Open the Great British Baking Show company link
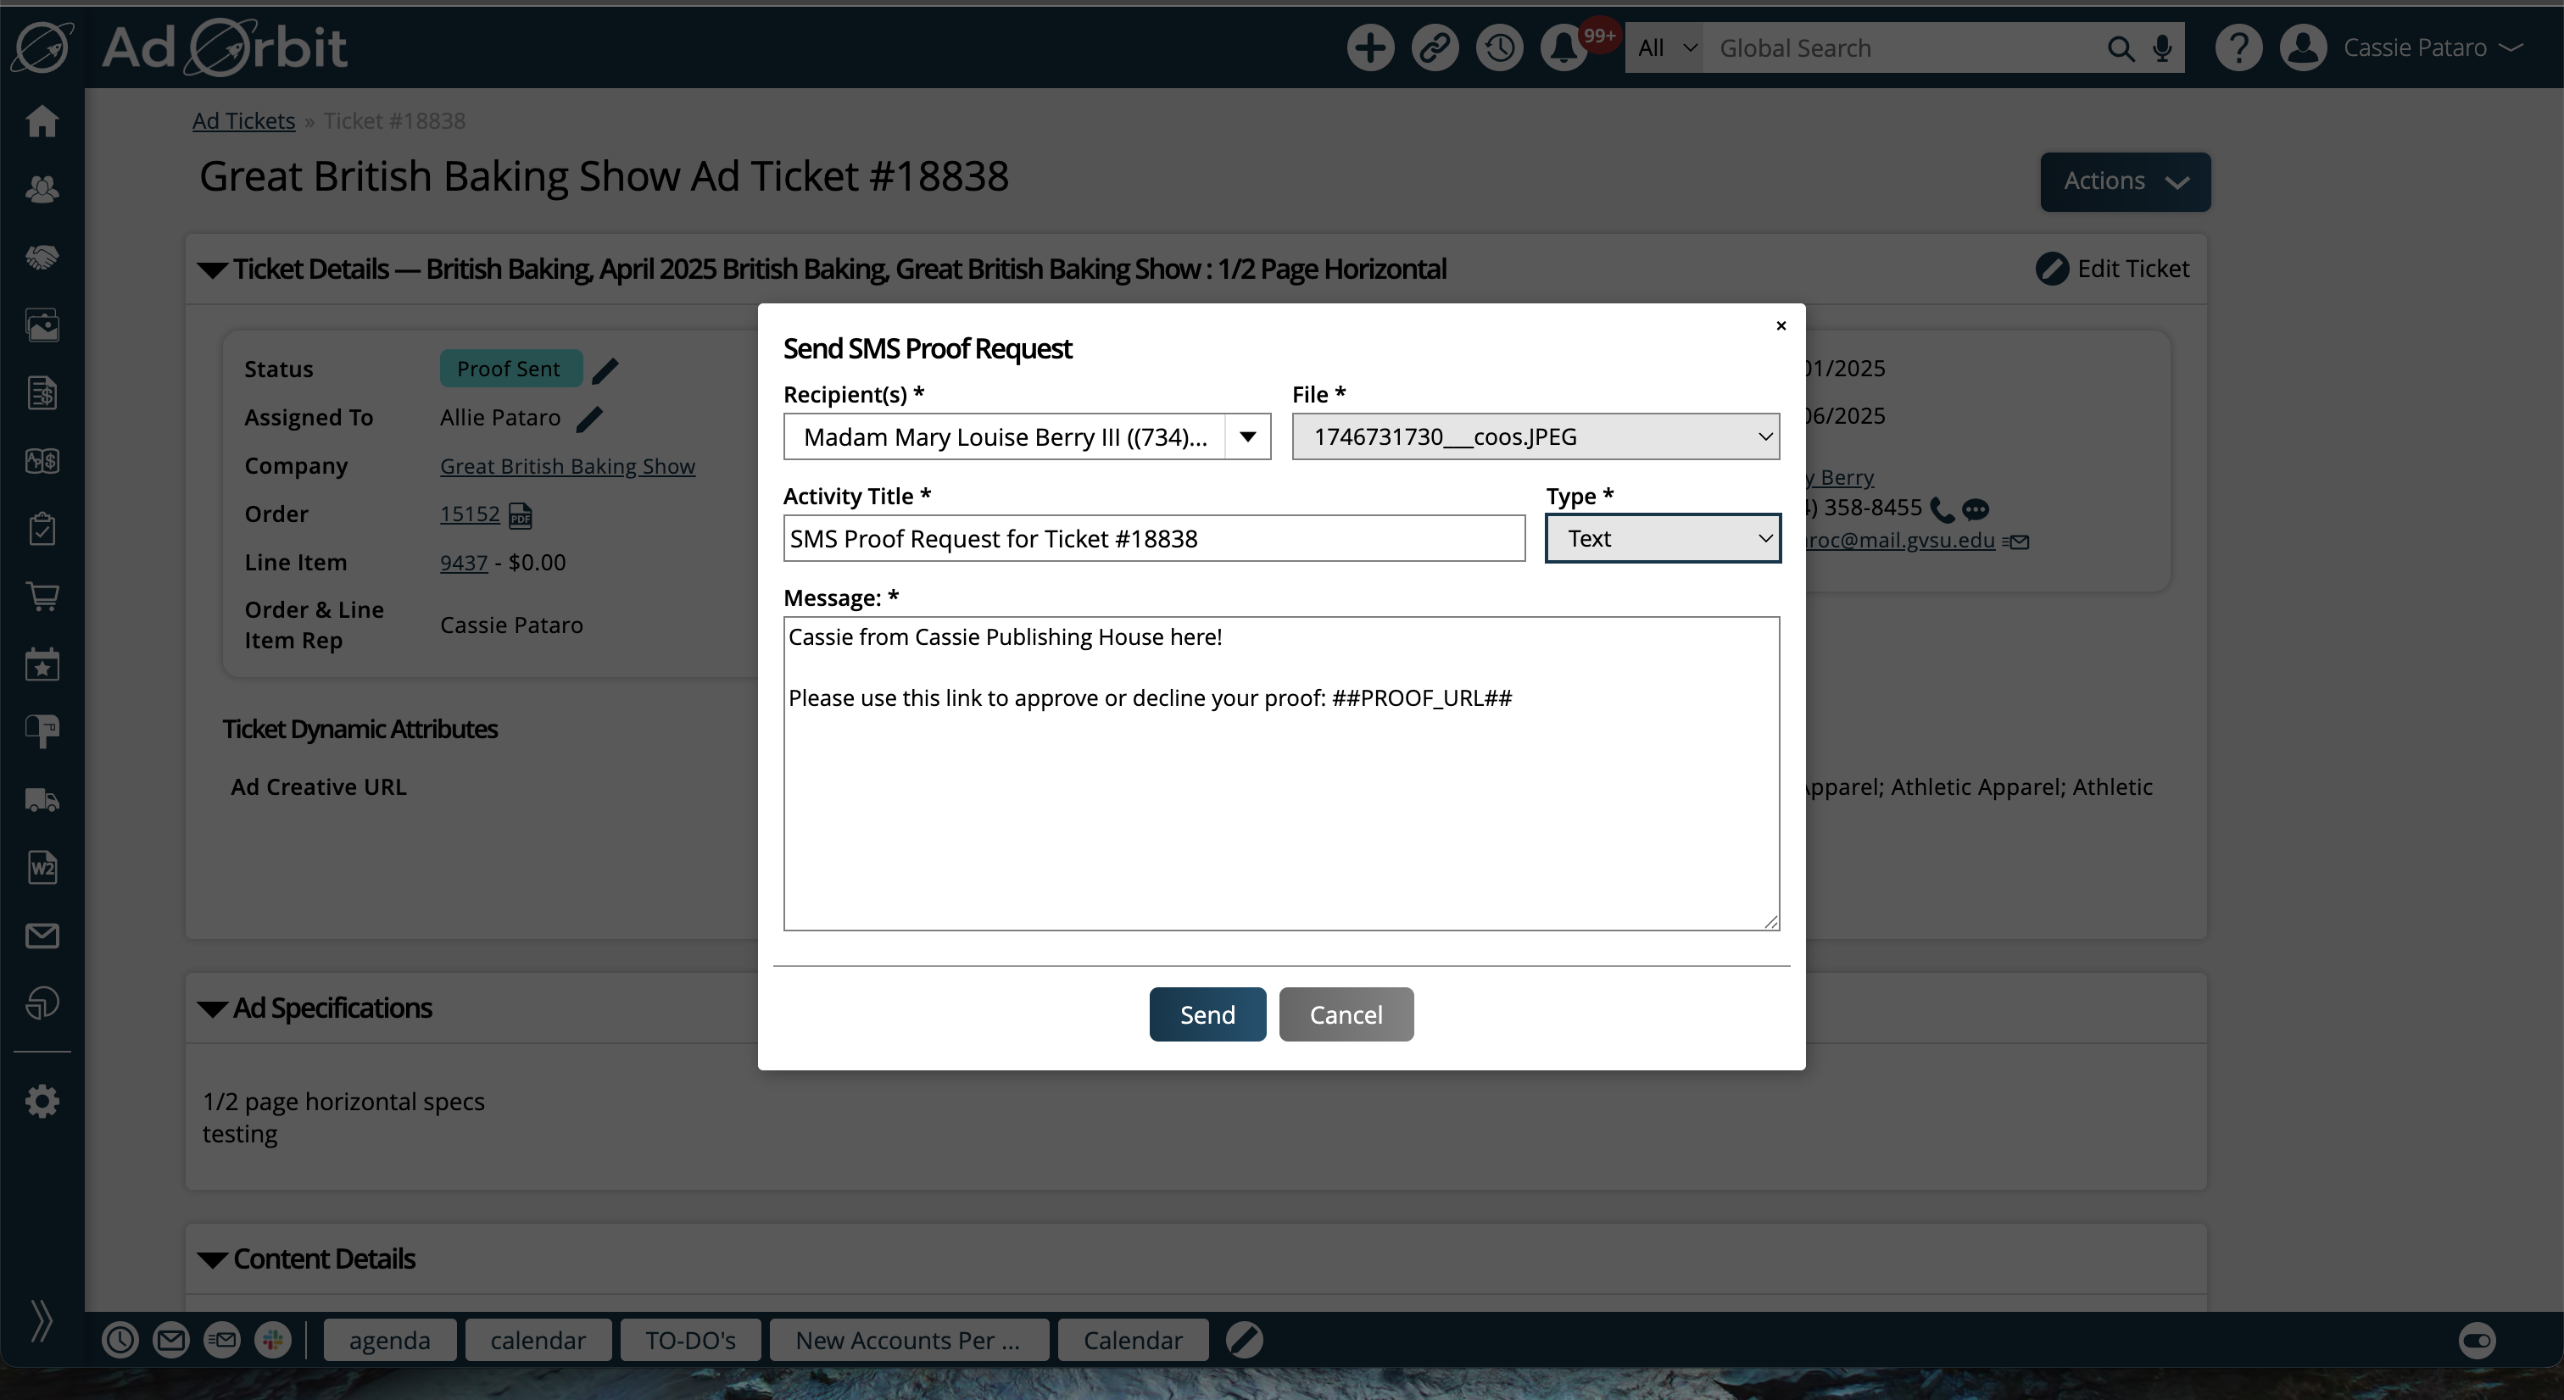The height and width of the screenshot is (1400, 2564). (x=567, y=465)
